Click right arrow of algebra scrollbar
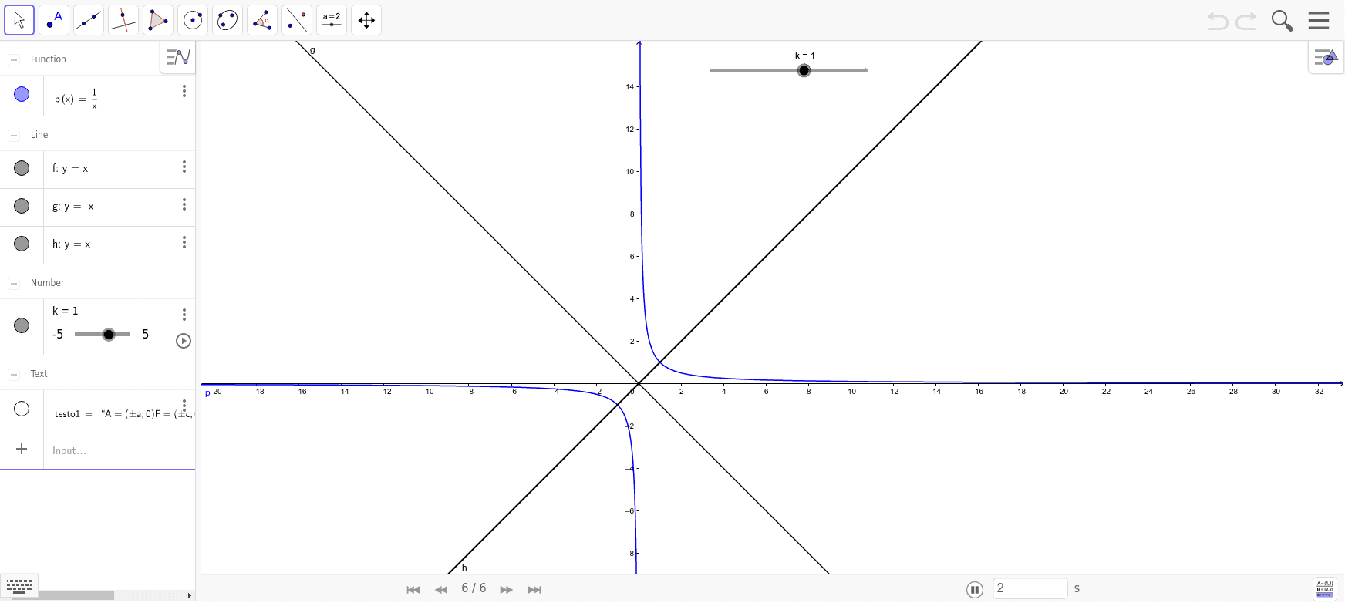Screen dimensions: 1345x603 [190, 595]
